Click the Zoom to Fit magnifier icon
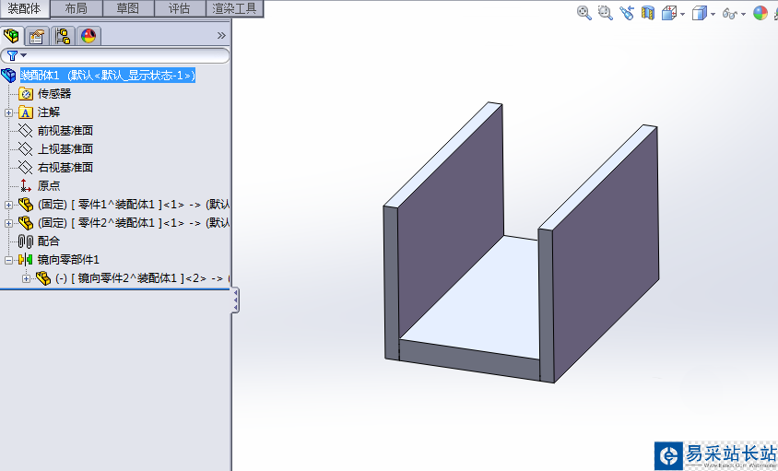 click(x=583, y=13)
